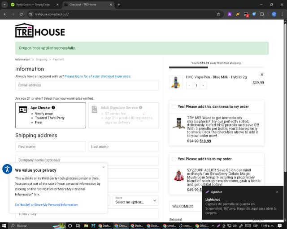Screen dimensions: 287x229
Task: Go to the Payment breadcrumb step
Action: [x=58, y=59]
